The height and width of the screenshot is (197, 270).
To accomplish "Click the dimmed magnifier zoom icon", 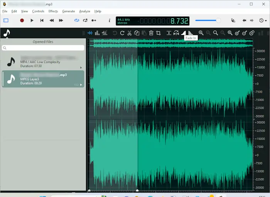I will (x=223, y=33).
